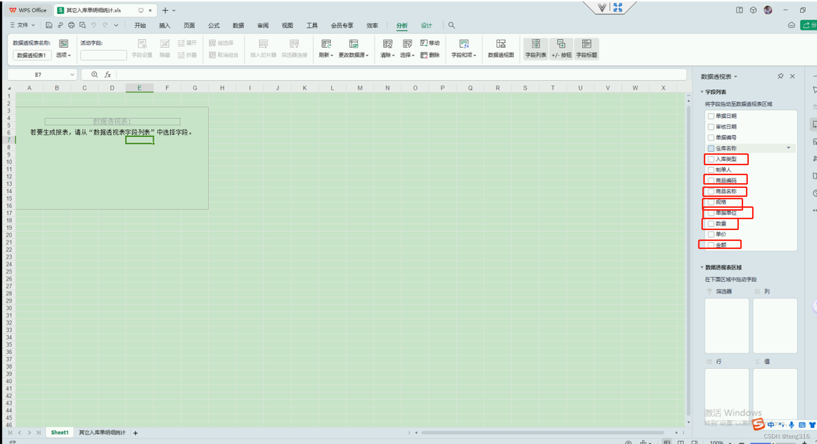Check the 单价 field checkbox
Image resolution: width=817 pixels, height=444 pixels.
tap(711, 234)
